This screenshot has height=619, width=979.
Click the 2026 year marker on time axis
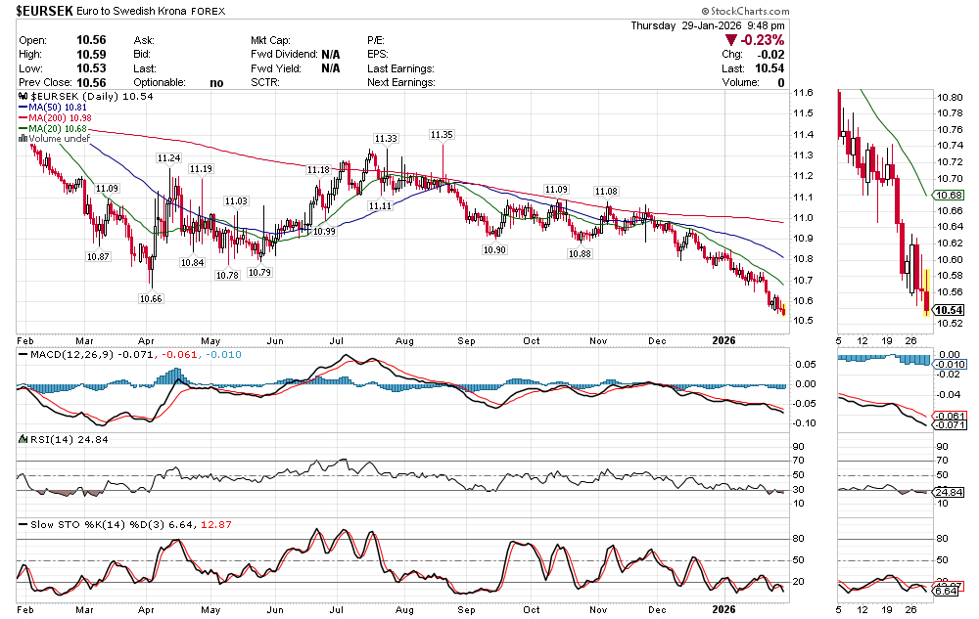click(x=723, y=341)
